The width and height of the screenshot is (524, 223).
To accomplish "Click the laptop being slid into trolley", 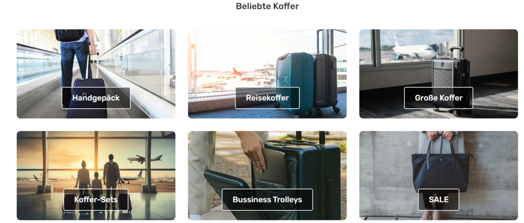I will [x=273, y=165].
